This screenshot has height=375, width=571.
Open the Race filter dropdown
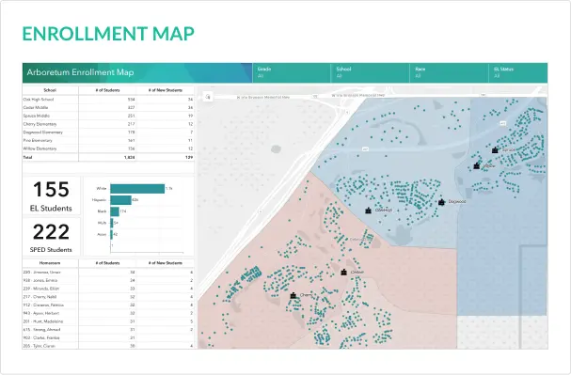(x=450, y=72)
